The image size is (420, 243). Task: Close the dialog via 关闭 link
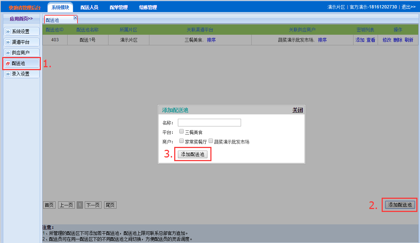(297, 110)
